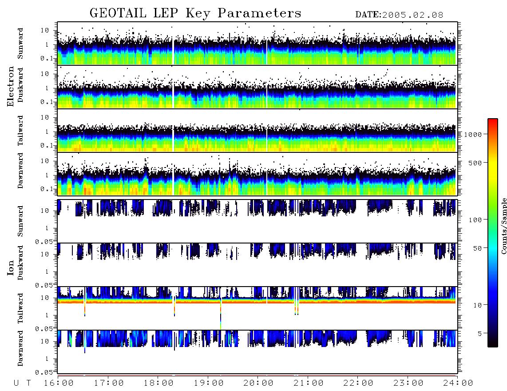This screenshot has width=507, height=391.
Task: Click the "50" color bar tick value
Action: click(477, 248)
